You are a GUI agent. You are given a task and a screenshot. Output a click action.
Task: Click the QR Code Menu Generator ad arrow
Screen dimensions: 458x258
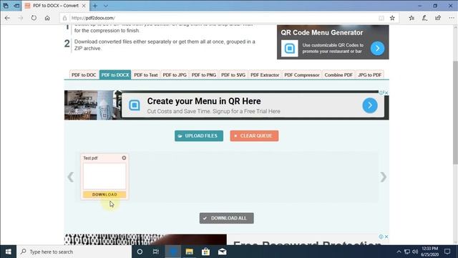click(x=377, y=48)
